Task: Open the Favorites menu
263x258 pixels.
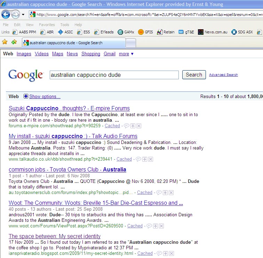Action: [47, 25]
